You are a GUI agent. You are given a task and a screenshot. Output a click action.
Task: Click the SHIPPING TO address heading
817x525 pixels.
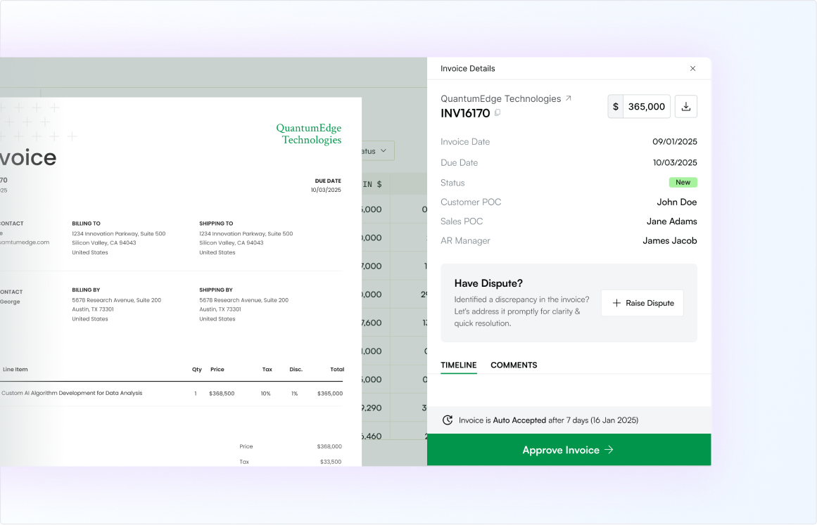click(x=216, y=223)
